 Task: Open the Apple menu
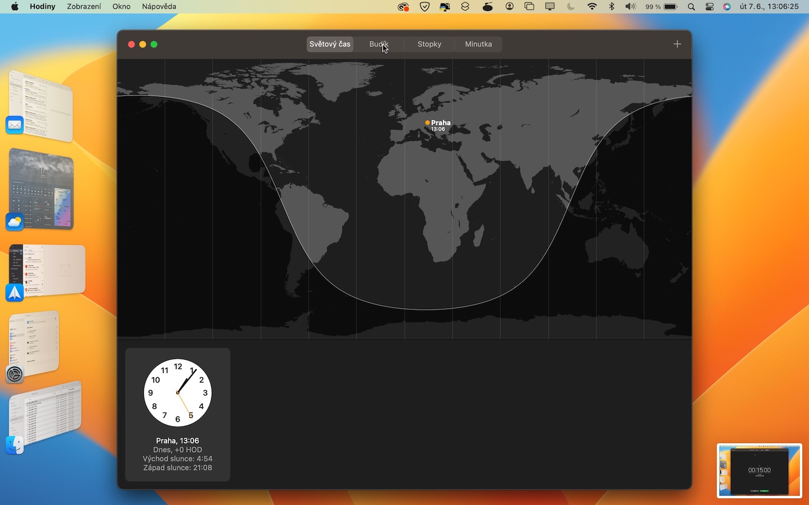coord(15,7)
